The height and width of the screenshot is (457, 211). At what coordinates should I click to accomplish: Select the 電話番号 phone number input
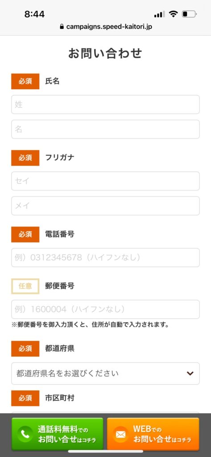coord(105,258)
